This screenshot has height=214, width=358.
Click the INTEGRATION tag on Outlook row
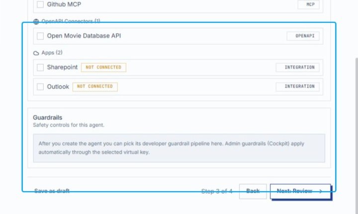[x=297, y=87]
